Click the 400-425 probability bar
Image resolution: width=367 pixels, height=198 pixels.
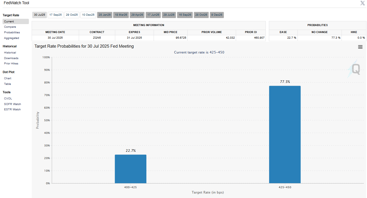click(130, 169)
